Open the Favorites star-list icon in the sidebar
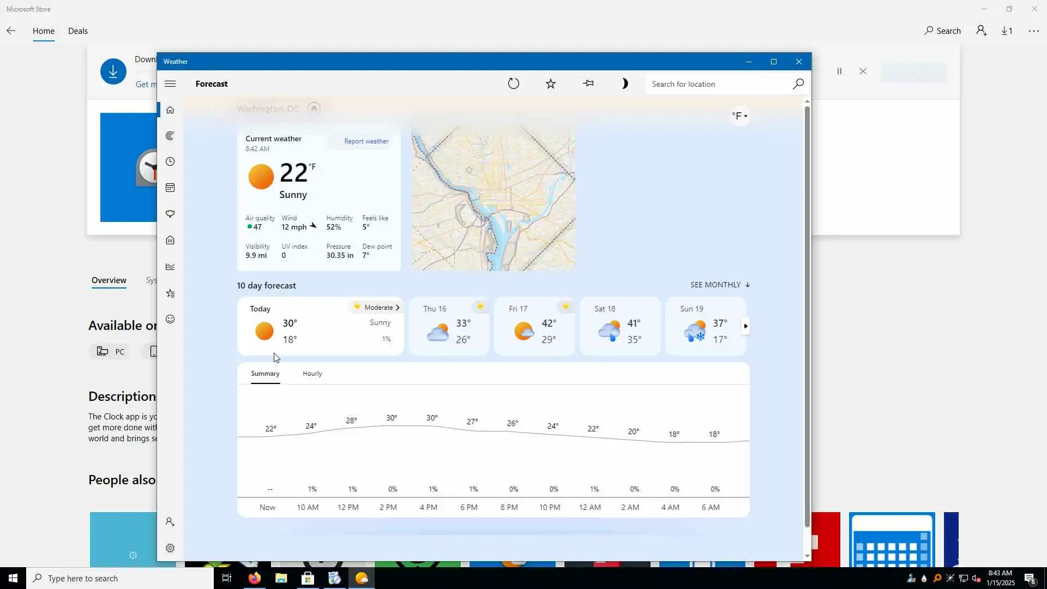1047x589 pixels. click(x=170, y=293)
